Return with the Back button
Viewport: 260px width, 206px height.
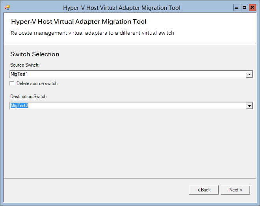pyautogui.click(x=204, y=190)
